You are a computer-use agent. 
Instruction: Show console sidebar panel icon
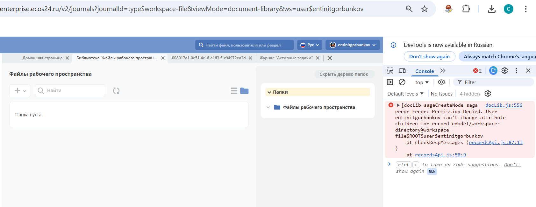tap(390, 82)
